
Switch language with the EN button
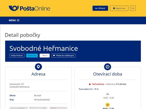(133, 8)
